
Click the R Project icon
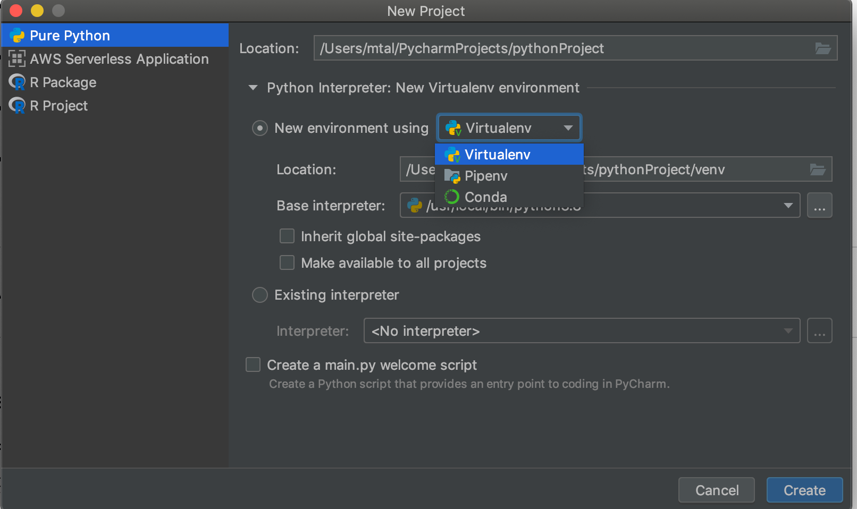coord(16,105)
